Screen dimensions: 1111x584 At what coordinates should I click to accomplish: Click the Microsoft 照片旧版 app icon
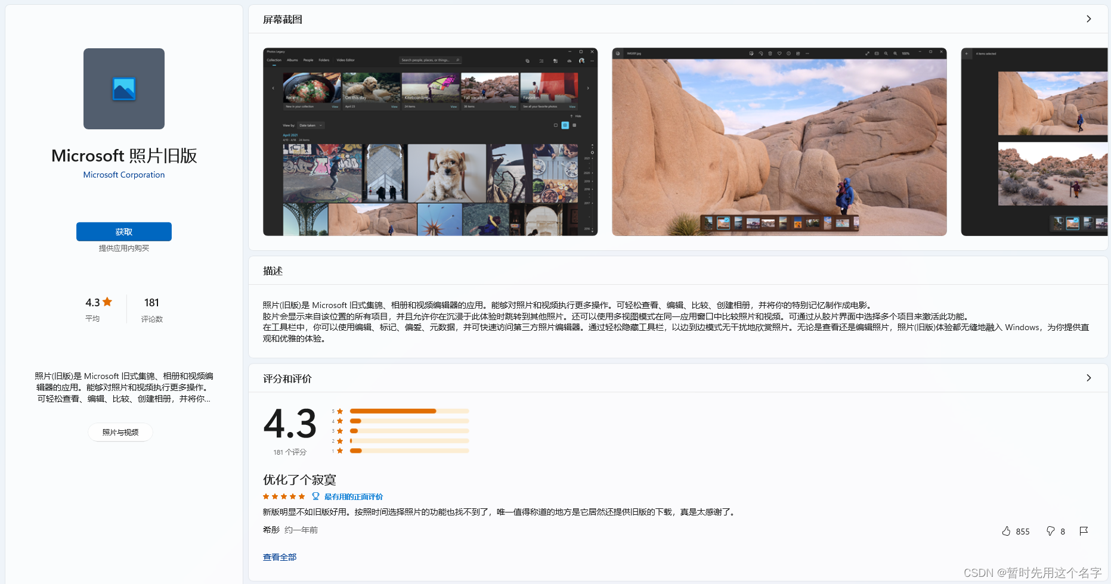point(124,89)
